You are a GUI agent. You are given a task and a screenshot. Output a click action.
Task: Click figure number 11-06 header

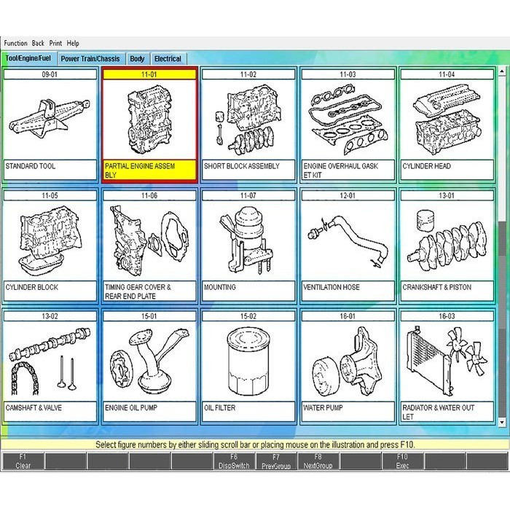pos(149,195)
